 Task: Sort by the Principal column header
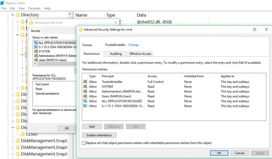point(123,76)
